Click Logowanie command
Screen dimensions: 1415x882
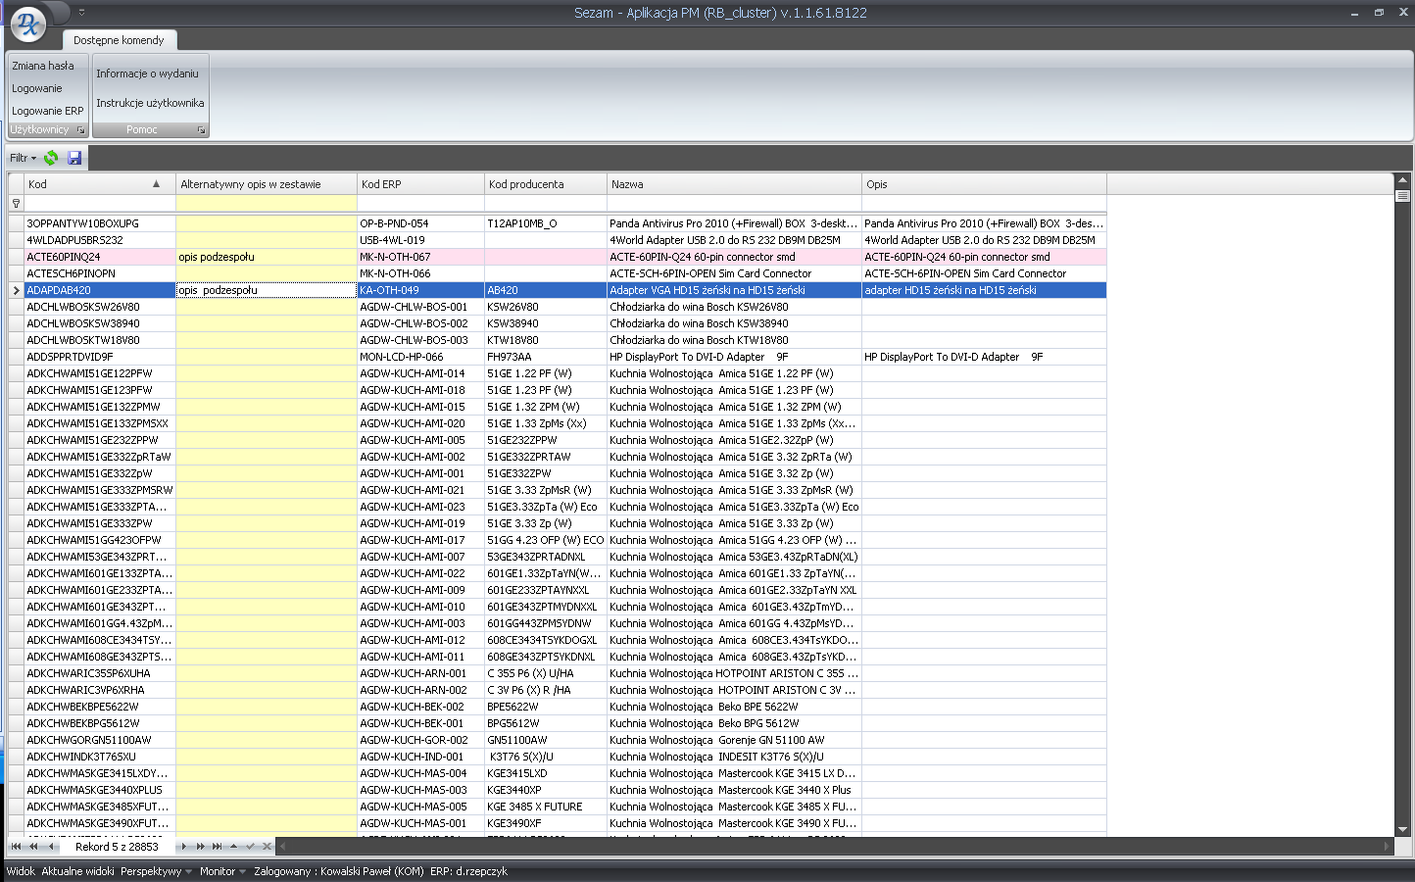click(37, 88)
